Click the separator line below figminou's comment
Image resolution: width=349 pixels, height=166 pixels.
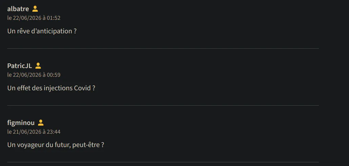pos(163,162)
